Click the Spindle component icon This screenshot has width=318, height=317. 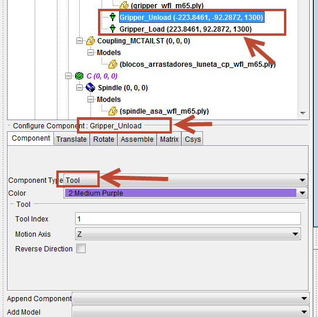click(90, 87)
